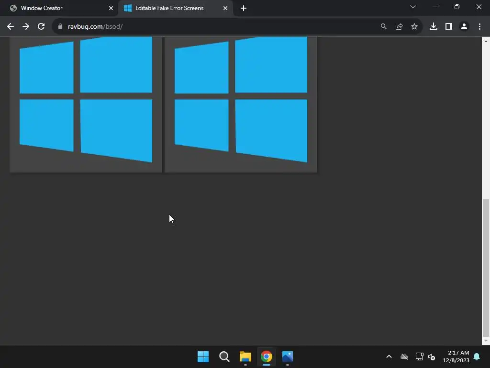Screen dimensions: 490x368
Task: Click the scrollbar up arrow
Action: 486,41
